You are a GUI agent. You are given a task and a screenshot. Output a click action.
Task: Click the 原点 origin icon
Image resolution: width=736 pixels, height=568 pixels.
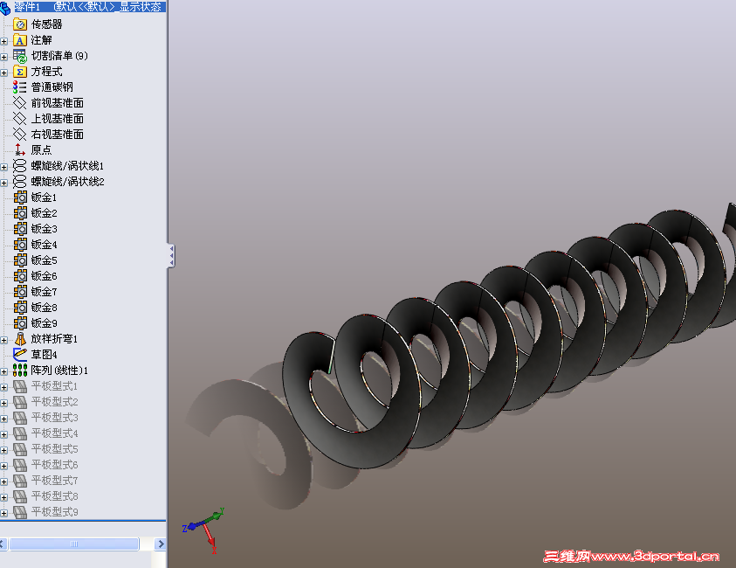(x=20, y=150)
